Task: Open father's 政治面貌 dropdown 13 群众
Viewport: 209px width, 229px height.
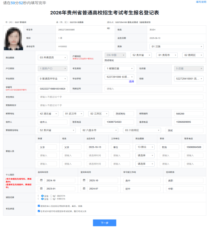Action: [x=145, y=147]
